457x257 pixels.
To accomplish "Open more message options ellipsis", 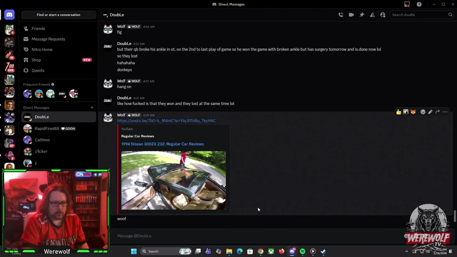I will [445, 112].
